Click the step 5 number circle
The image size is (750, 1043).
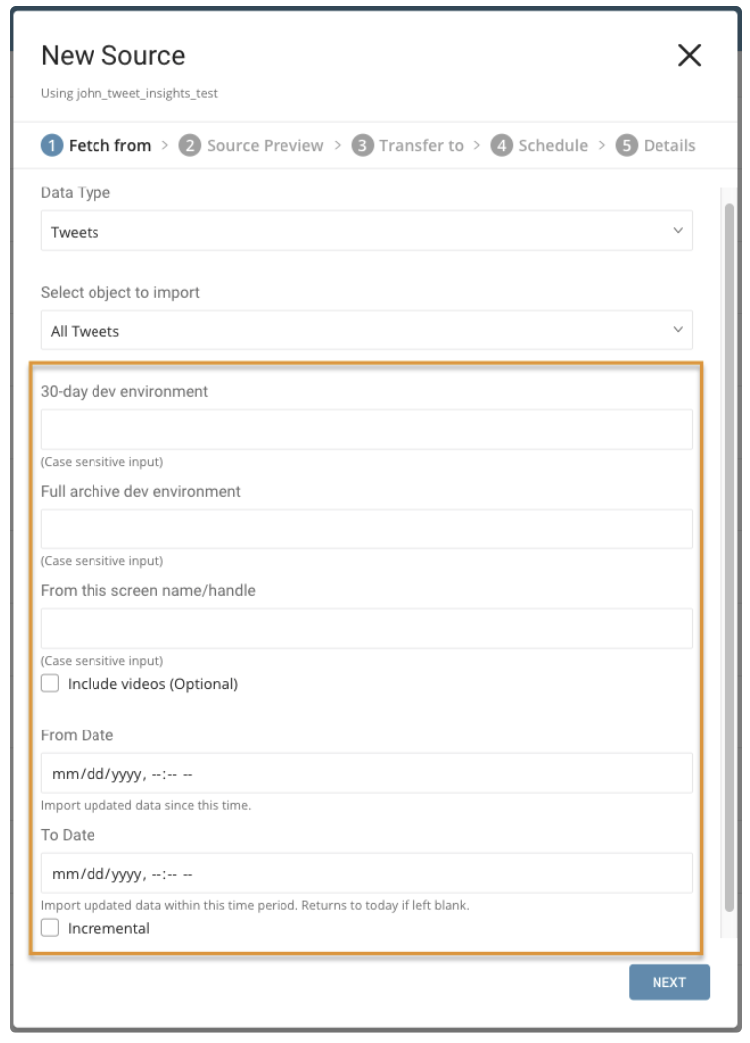coord(627,146)
